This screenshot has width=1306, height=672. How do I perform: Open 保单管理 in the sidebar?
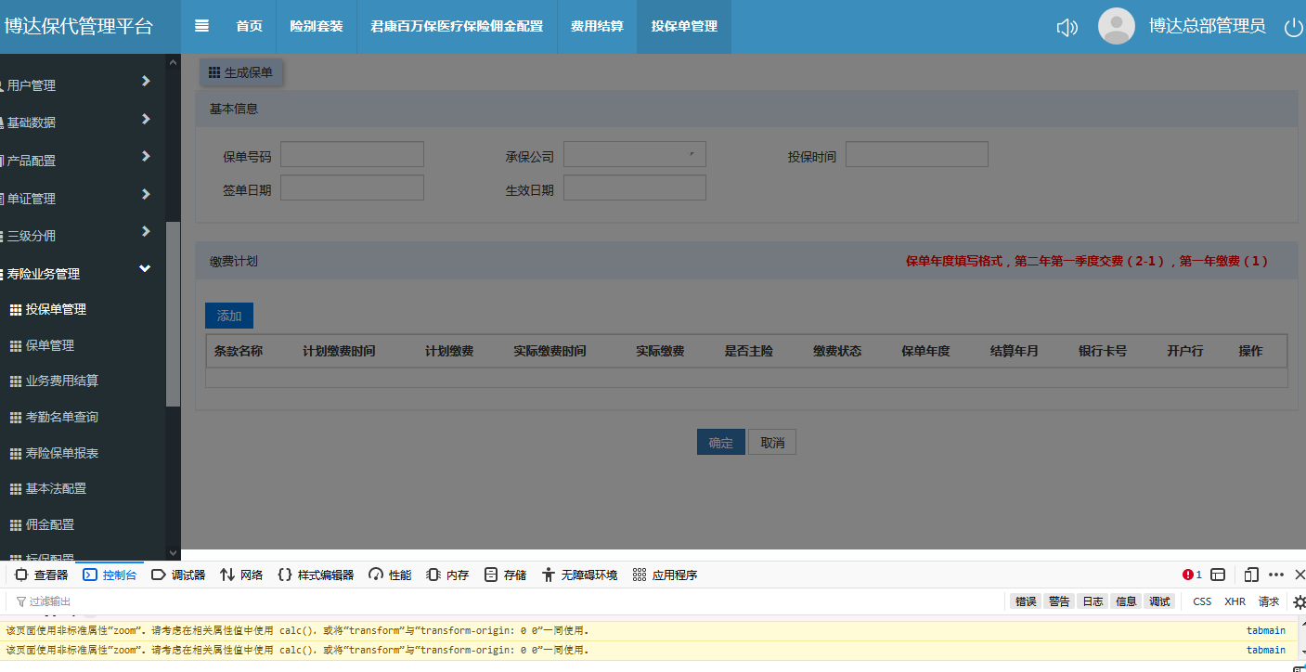[49, 345]
